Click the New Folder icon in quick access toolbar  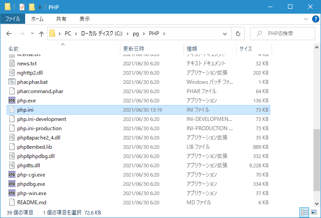point(32,7)
